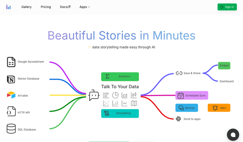Click the green Sign in button
This screenshot has height=142, width=243.
(227, 7)
